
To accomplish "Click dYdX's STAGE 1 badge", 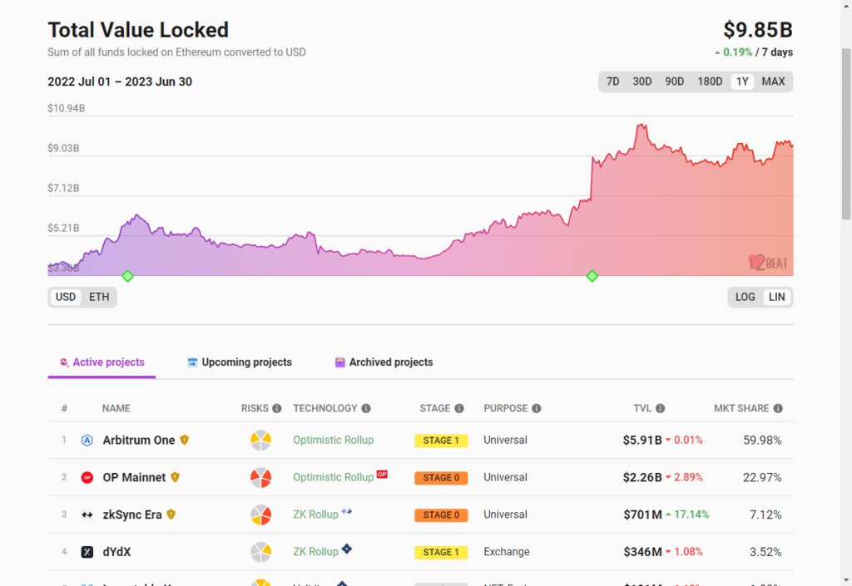I will (441, 553).
